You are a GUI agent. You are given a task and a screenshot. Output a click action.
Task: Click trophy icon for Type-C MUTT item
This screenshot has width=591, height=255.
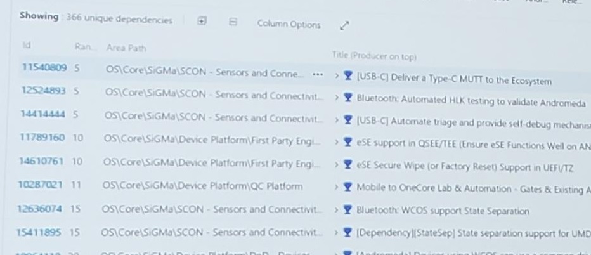(x=348, y=76)
